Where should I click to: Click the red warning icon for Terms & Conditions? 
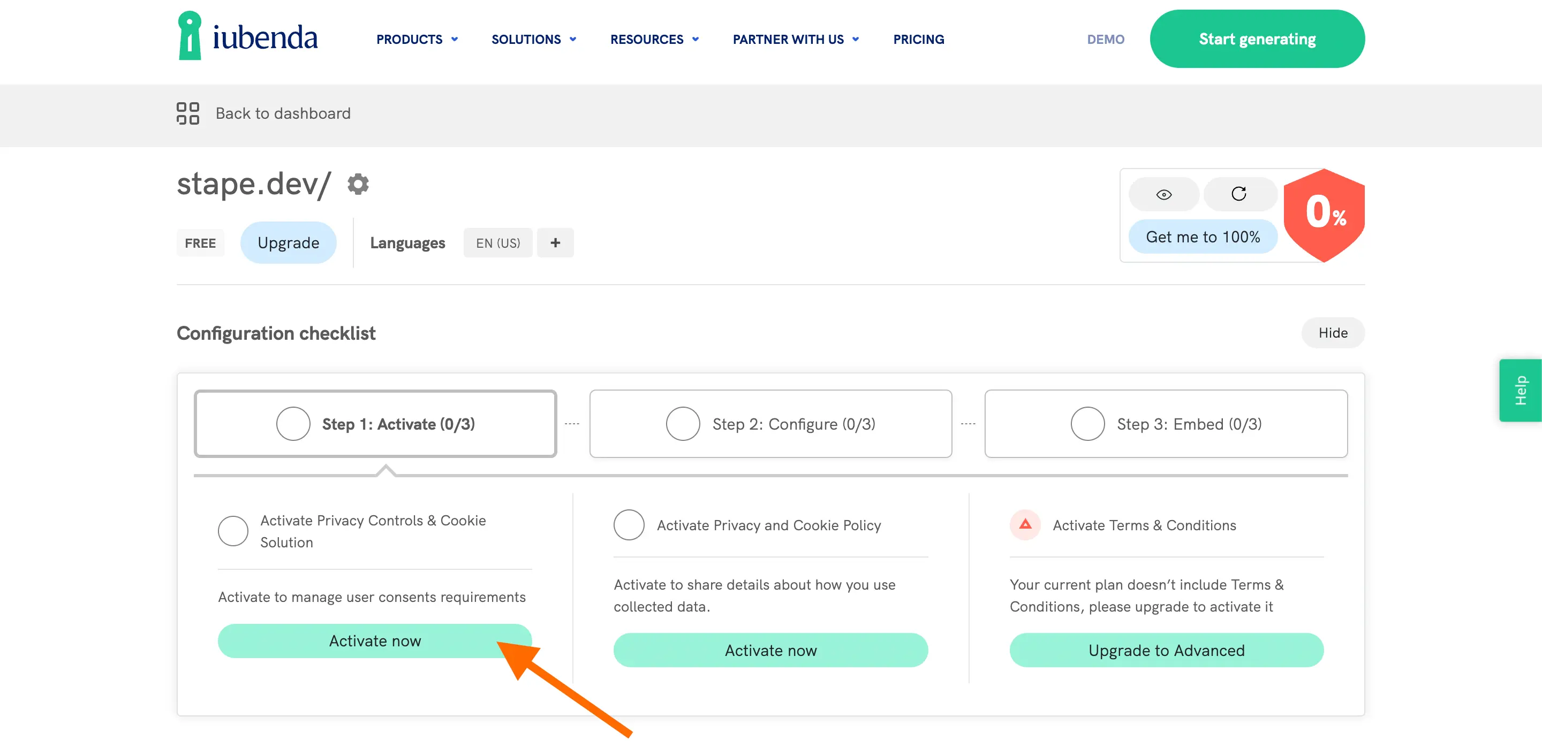[x=1025, y=525]
